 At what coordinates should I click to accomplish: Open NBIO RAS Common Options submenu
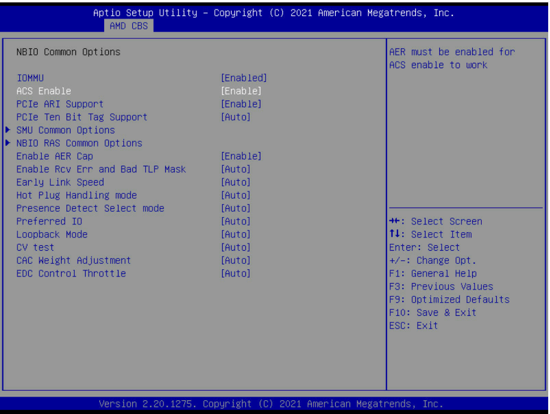(79, 143)
